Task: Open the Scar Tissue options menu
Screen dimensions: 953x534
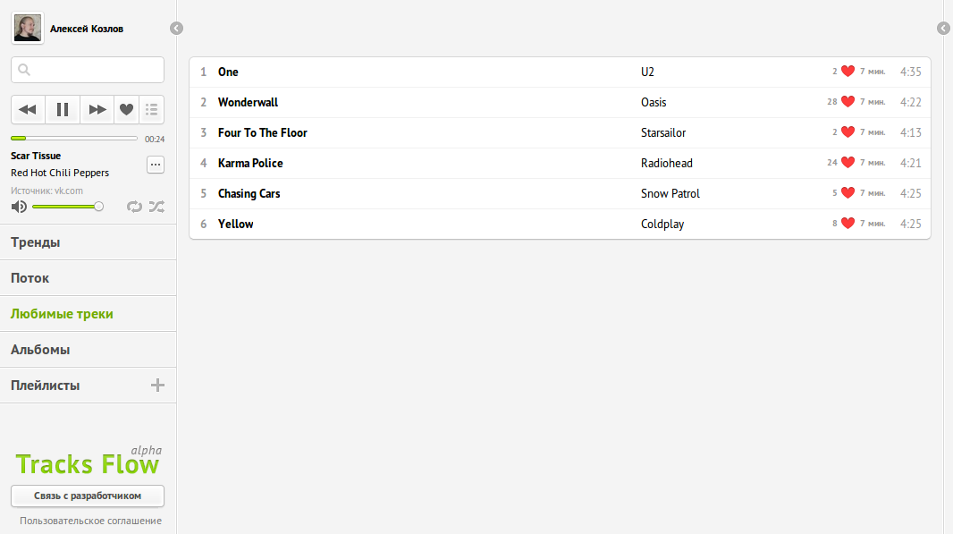Action: pos(156,165)
